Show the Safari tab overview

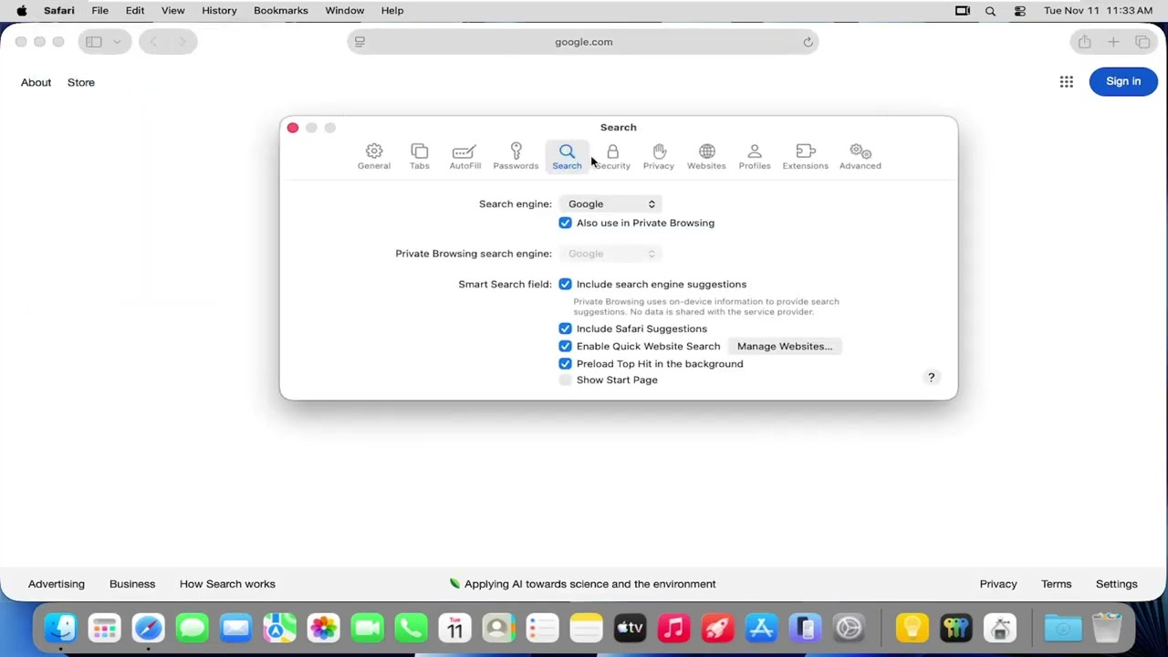pyautogui.click(x=1142, y=42)
